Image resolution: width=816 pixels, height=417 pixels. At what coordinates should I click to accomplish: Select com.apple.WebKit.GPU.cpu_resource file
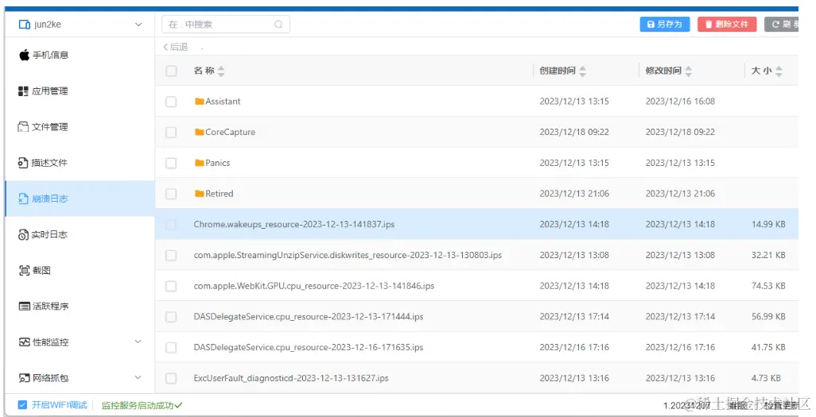point(314,285)
